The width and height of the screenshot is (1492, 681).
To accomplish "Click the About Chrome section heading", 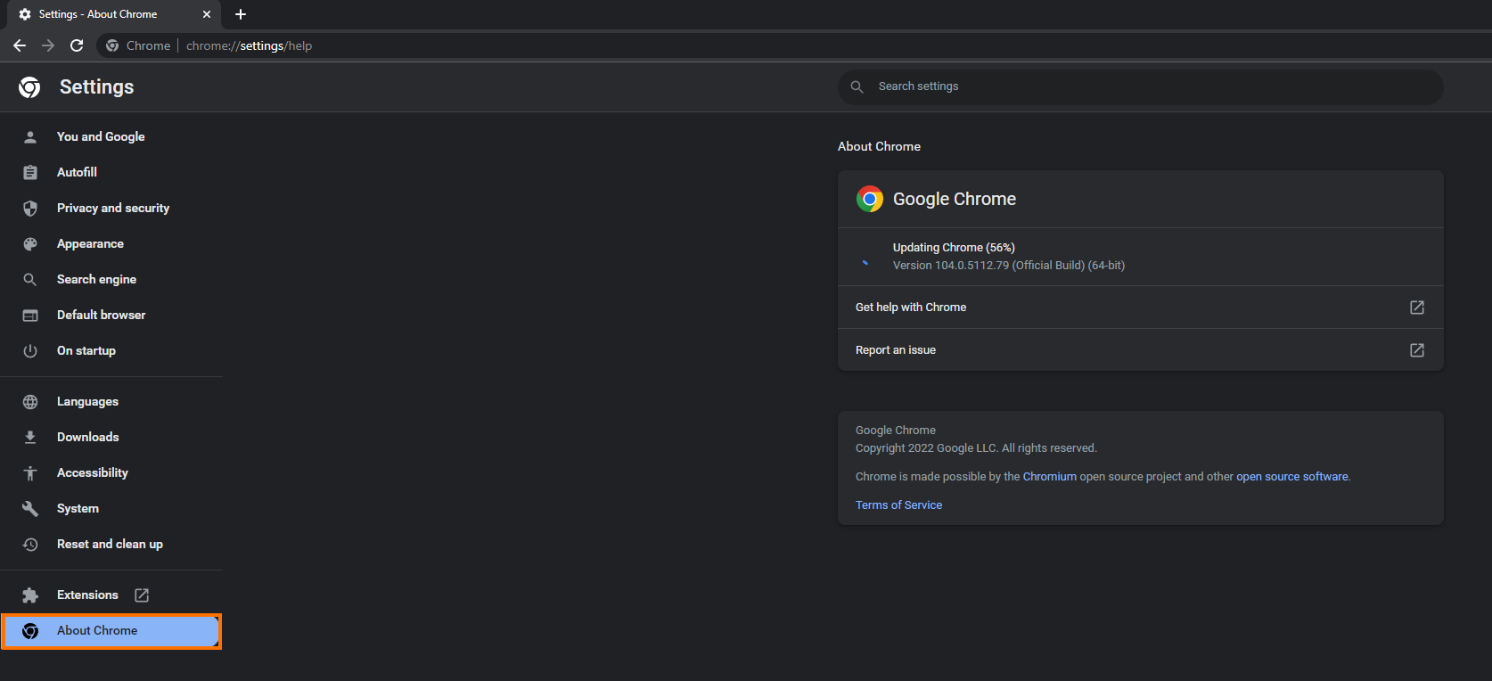I will (879, 146).
